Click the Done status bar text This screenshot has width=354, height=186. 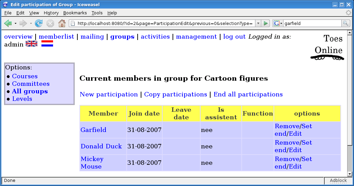point(10,181)
